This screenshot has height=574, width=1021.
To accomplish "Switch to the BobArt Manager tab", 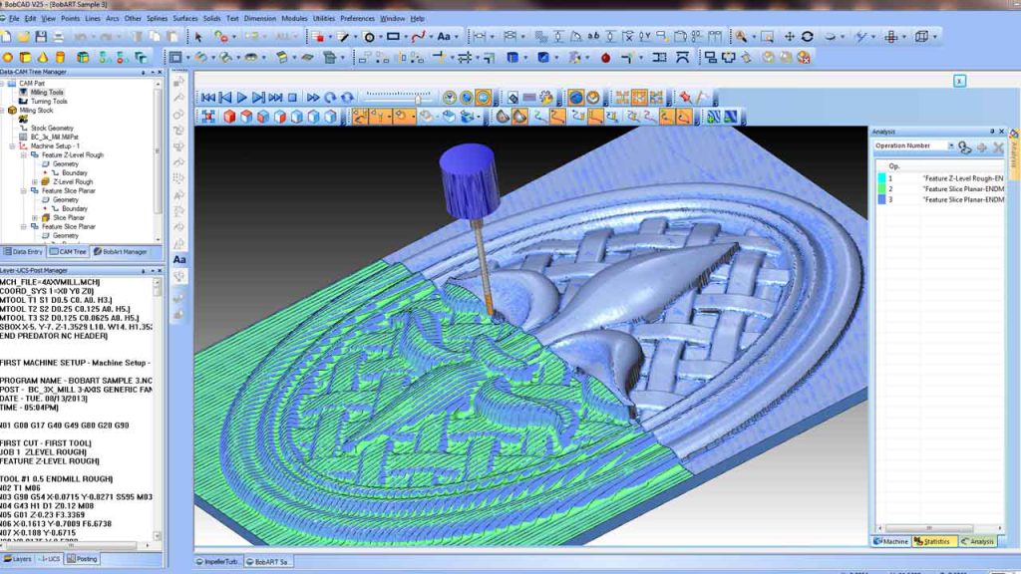I will [x=120, y=252].
